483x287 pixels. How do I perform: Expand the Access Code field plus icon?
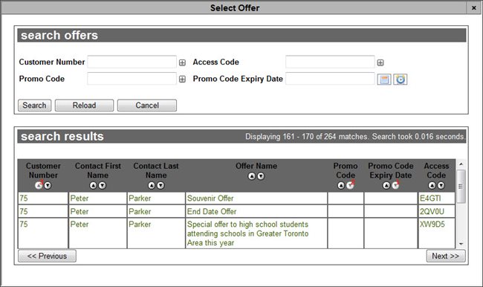point(380,62)
